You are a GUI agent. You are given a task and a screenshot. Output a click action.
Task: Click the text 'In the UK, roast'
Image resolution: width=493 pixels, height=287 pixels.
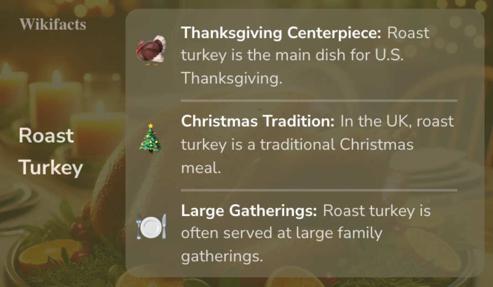coord(397,122)
